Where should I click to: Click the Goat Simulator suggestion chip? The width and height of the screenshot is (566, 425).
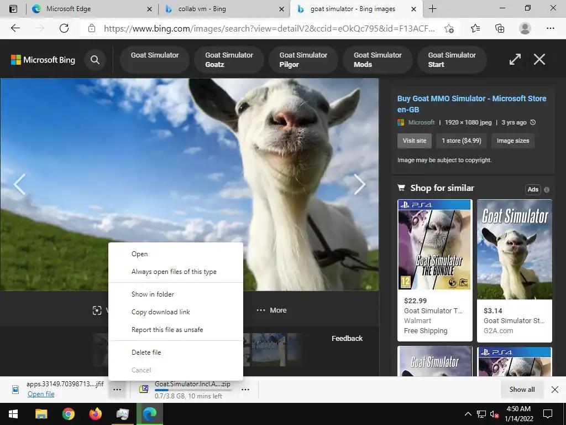(x=155, y=60)
